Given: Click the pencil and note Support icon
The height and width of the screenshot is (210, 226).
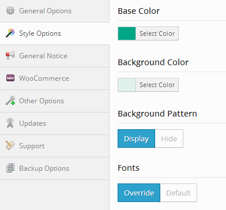Looking at the screenshot, I should [x=10, y=145].
